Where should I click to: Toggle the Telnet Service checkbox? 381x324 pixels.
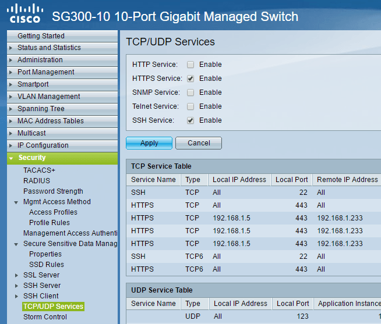190,106
